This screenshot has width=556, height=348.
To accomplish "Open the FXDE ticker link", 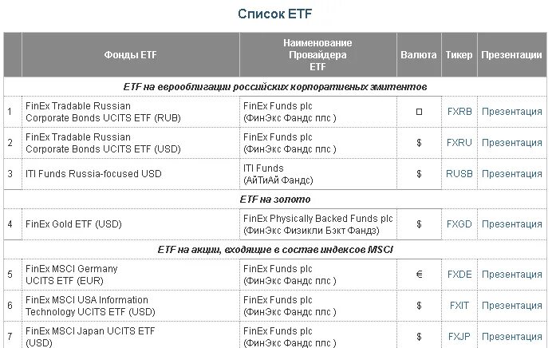I will point(459,275).
